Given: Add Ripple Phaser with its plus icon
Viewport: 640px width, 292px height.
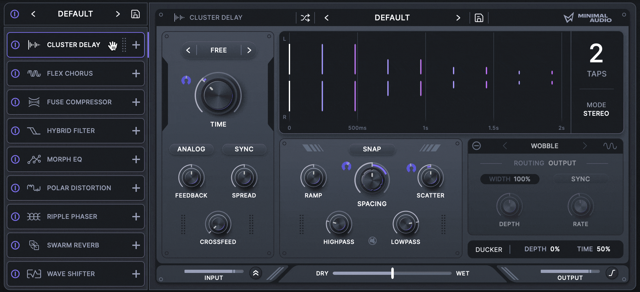Looking at the screenshot, I should point(136,217).
